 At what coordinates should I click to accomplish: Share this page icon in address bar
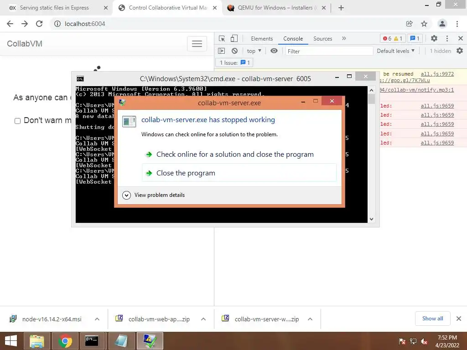pos(409,24)
